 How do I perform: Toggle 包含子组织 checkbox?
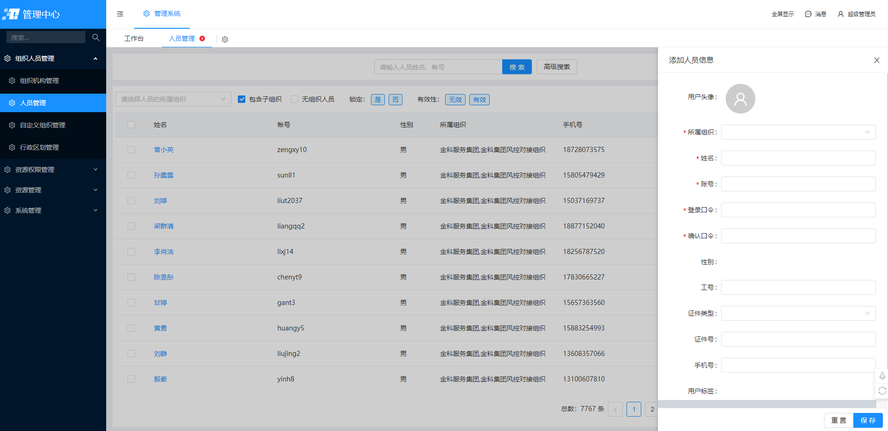(x=242, y=99)
